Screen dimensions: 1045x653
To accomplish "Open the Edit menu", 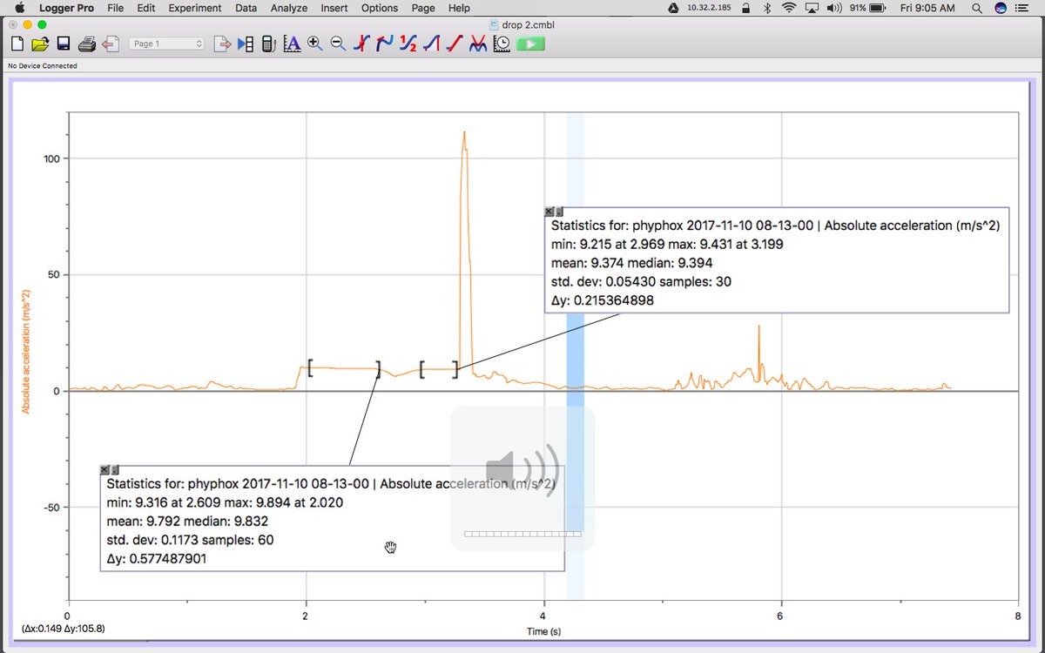I will coord(146,8).
